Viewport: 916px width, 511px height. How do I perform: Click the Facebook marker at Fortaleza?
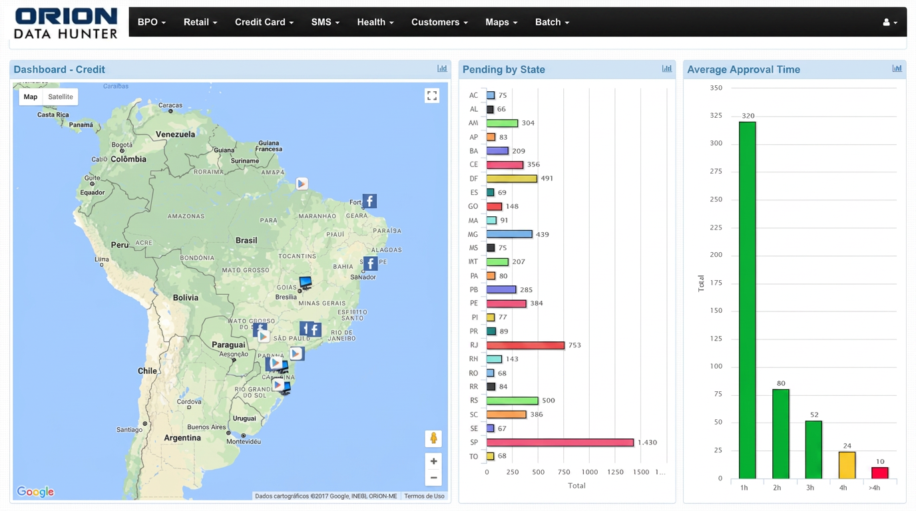click(x=369, y=201)
